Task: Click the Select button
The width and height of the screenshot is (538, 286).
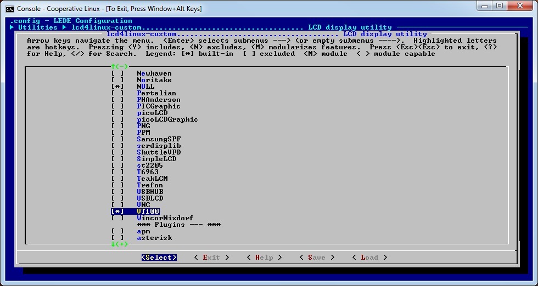Action: click(x=159, y=257)
